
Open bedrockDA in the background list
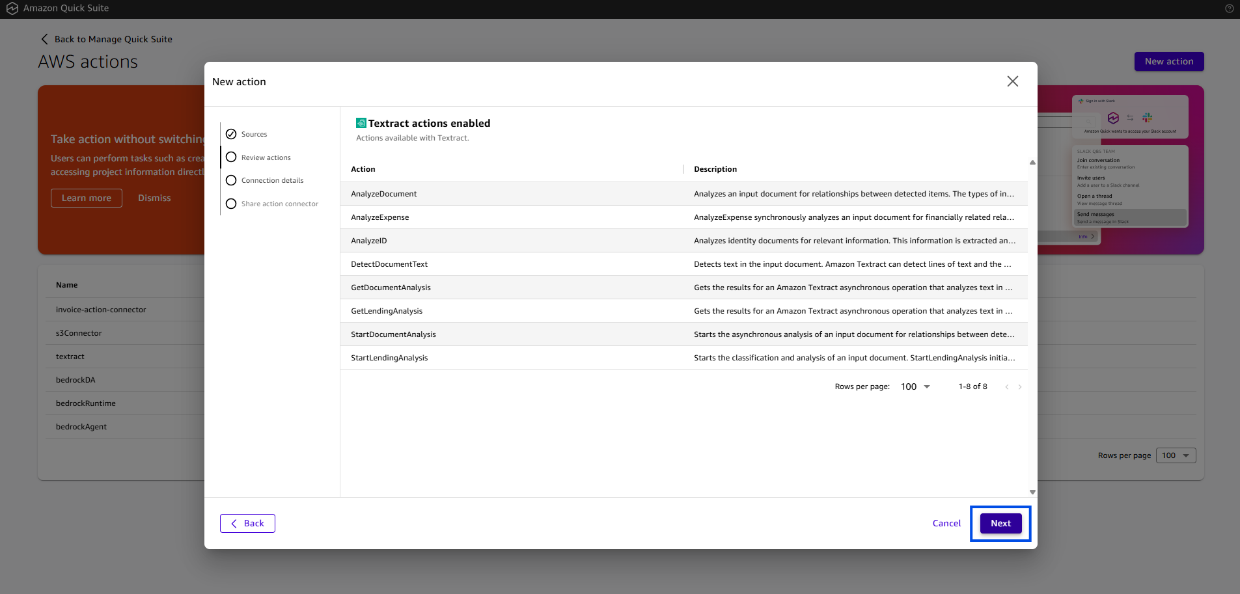pos(76,380)
